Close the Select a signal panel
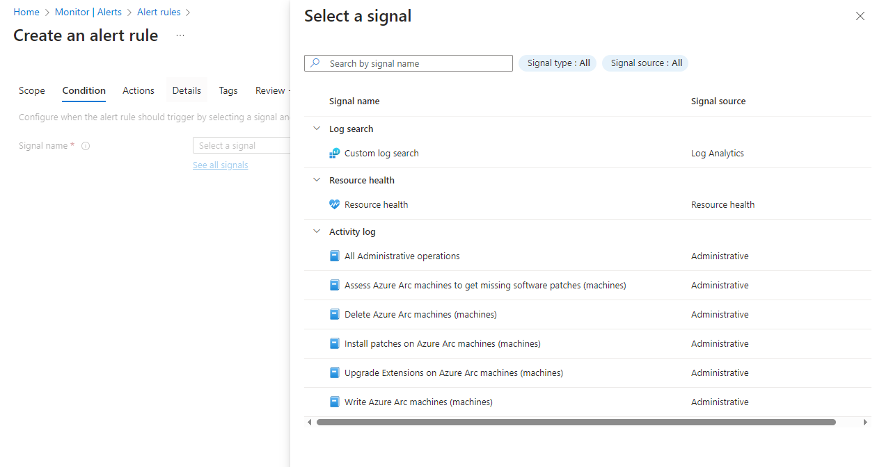Screen dimensions: 877x467 tap(860, 16)
